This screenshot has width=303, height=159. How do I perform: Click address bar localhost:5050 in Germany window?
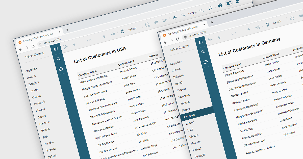(x=198, y=34)
